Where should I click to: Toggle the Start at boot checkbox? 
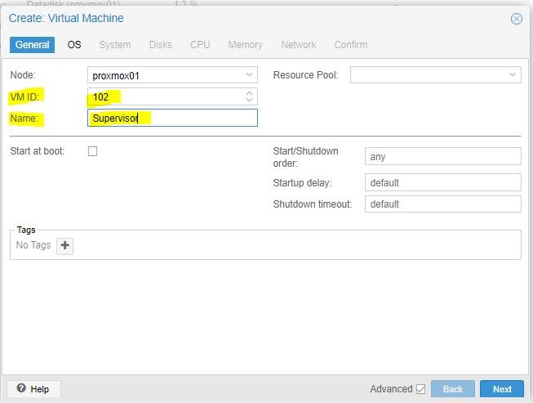(x=92, y=151)
